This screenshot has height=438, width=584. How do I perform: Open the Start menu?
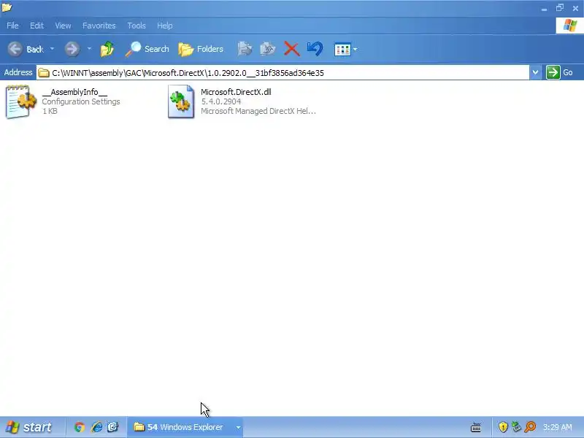[x=29, y=427]
